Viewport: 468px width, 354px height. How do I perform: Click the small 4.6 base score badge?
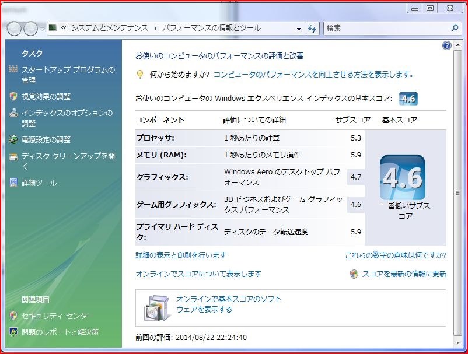[x=408, y=99]
